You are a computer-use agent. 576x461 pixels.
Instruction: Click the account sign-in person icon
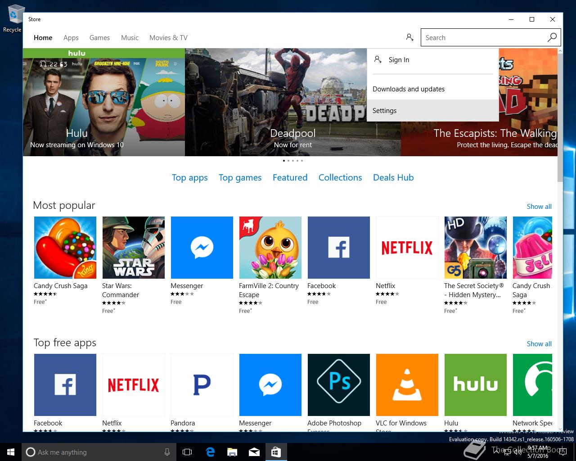(x=409, y=37)
